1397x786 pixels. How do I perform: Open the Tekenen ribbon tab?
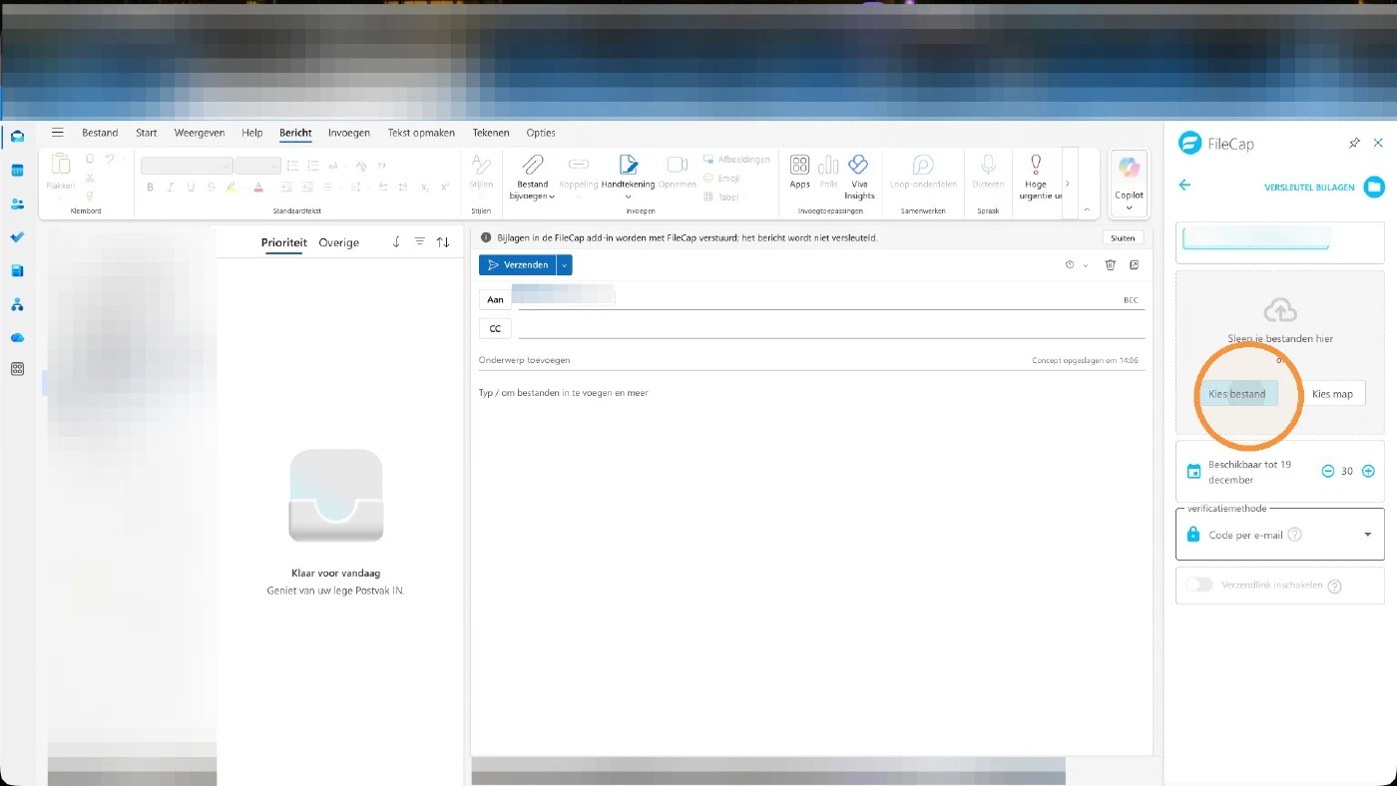(491, 133)
